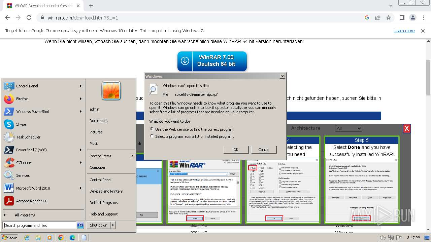This screenshot has width=431, height=242.
Task: Click the volume icon in system tray
Action: click(x=383, y=238)
